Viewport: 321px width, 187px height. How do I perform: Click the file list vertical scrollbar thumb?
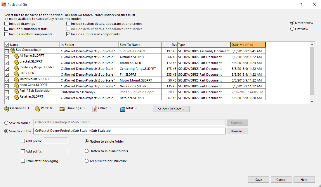click(312, 71)
